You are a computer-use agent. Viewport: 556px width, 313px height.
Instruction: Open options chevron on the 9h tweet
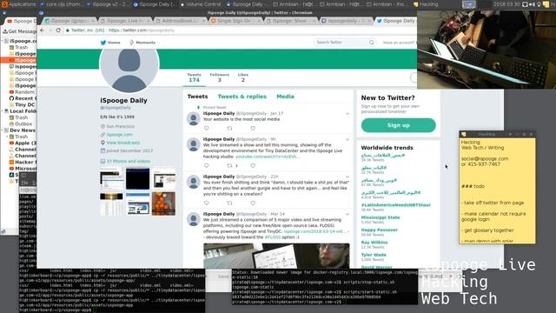pos(347,139)
